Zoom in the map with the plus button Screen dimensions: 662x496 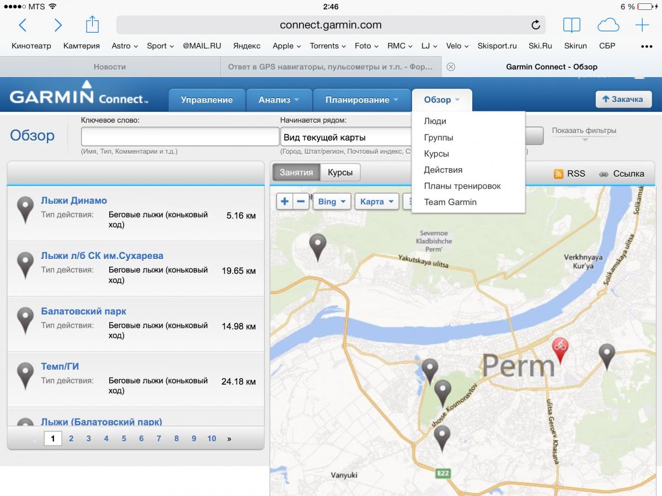(x=285, y=202)
